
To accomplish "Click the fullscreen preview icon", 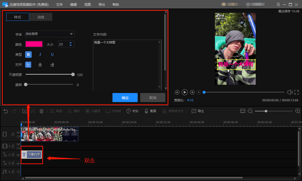I will (296, 93).
